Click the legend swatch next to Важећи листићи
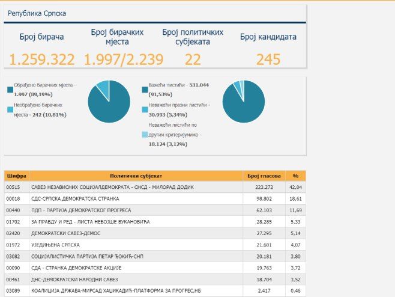395x297 pixels. point(145,90)
